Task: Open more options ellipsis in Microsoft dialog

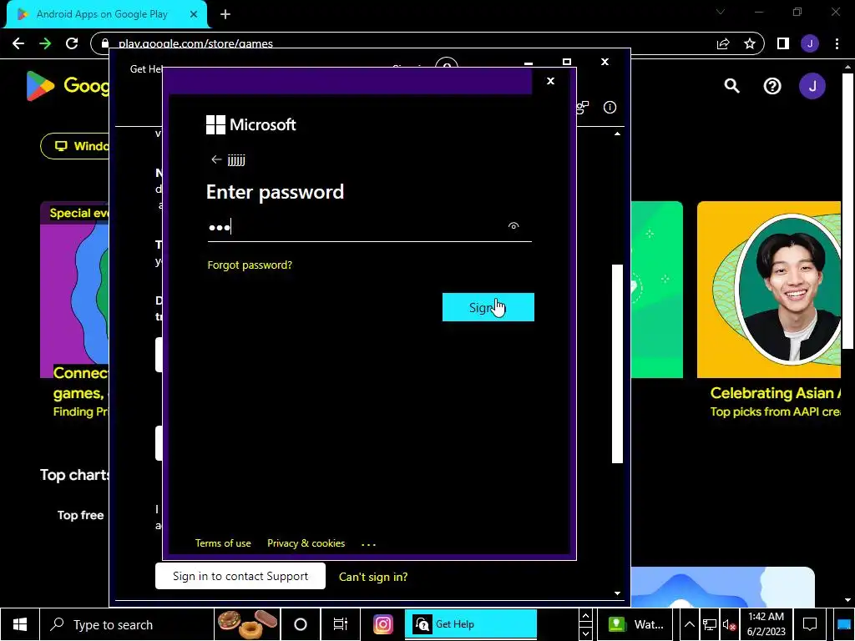Action: pos(368,544)
